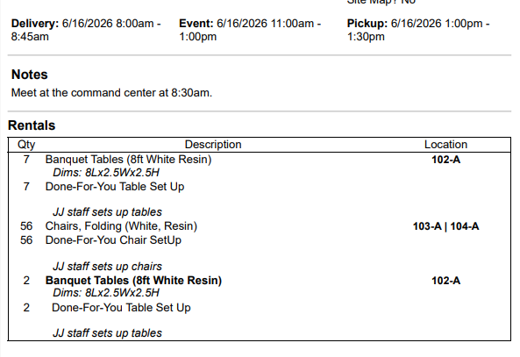Select the Delivery date and time text

coord(86,30)
